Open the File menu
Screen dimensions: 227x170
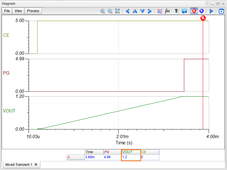7,11
